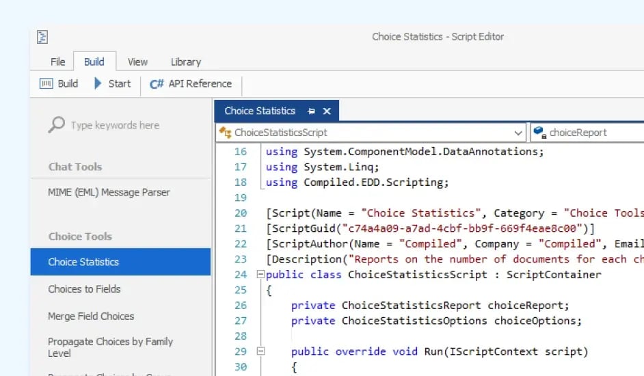644x376 pixels.
Task: Open the C# API Reference icon
Action: 157,83
